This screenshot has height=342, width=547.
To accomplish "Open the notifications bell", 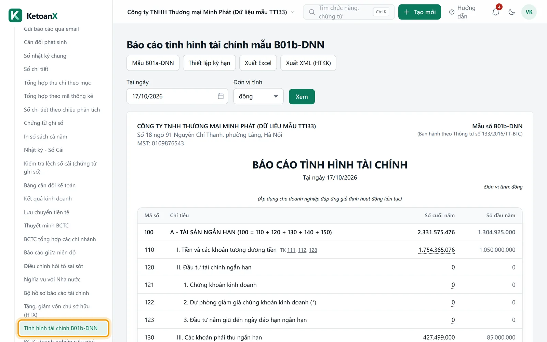I will click(496, 12).
